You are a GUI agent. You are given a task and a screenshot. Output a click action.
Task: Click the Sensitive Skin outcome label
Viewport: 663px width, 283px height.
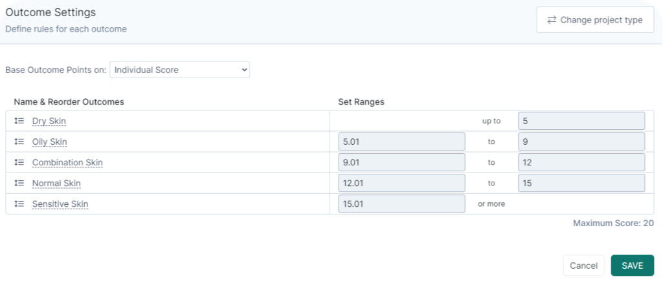60,204
